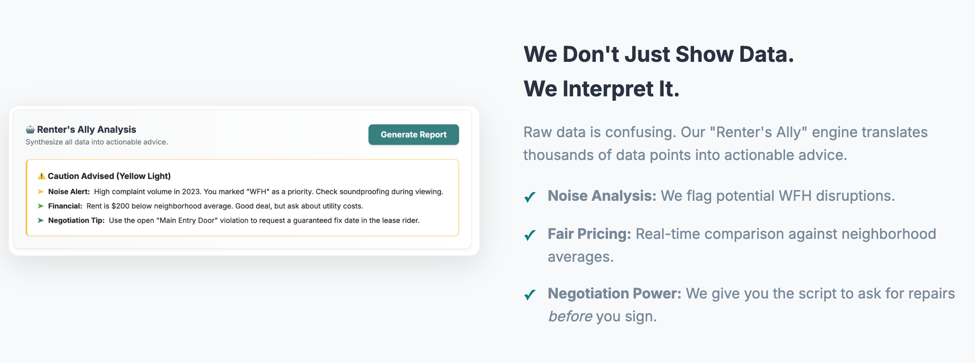This screenshot has width=975, height=363.
Task: Click the "Synthesize all data into actionable advice" subtitle
Action: click(97, 142)
